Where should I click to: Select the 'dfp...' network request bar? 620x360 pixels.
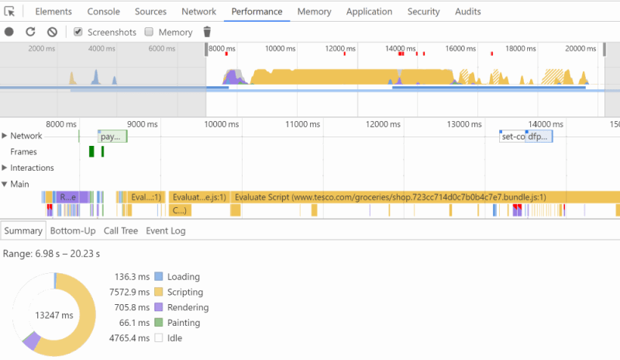point(539,137)
